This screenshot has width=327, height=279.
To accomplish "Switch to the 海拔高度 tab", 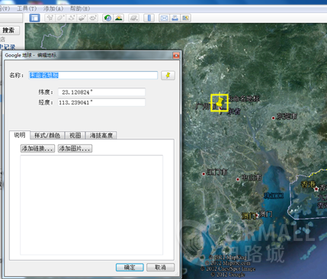I will pyautogui.click(x=101, y=136).
